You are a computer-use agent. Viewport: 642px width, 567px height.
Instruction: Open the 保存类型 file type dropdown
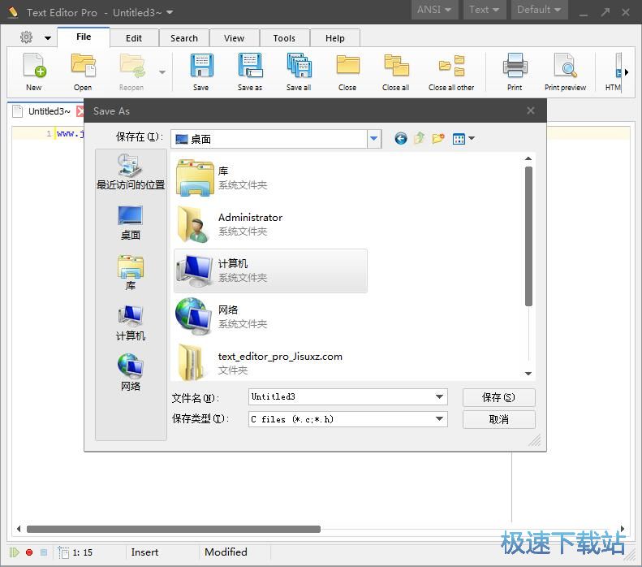click(x=439, y=419)
